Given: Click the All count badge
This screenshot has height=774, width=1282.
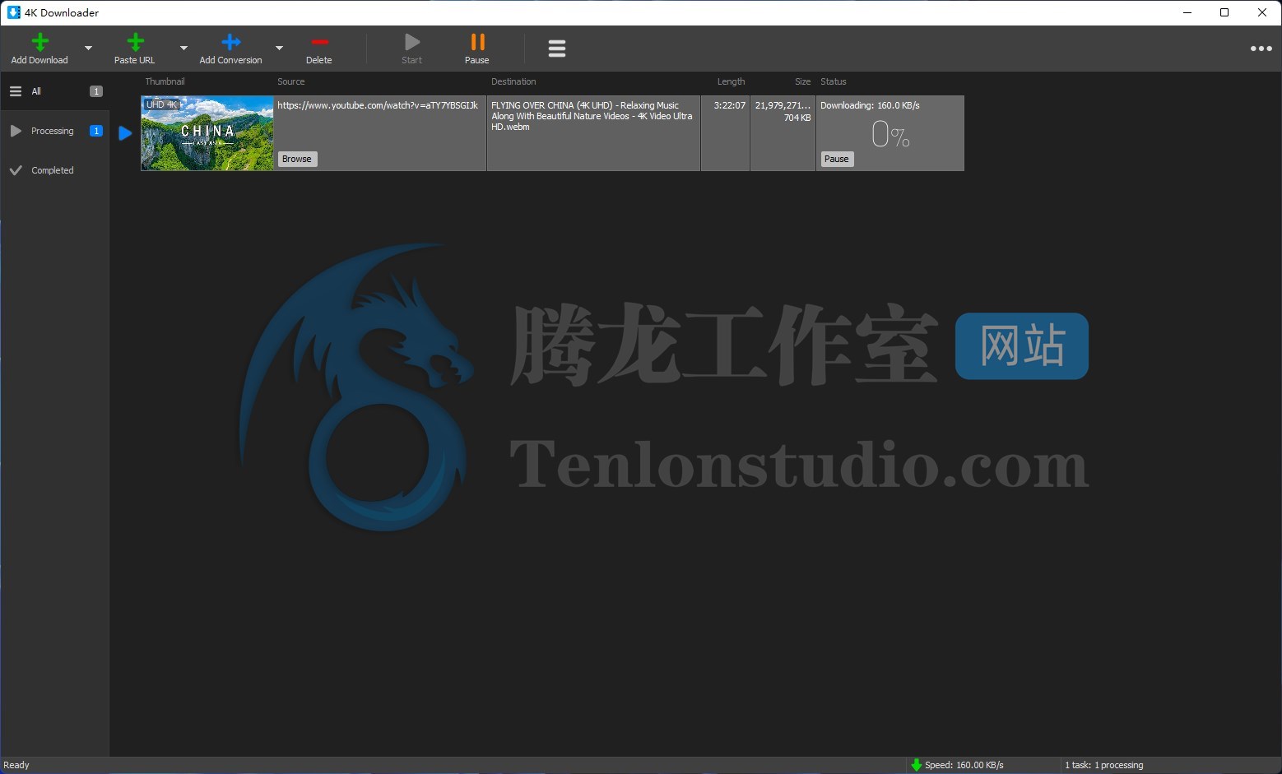Looking at the screenshot, I should [x=96, y=91].
